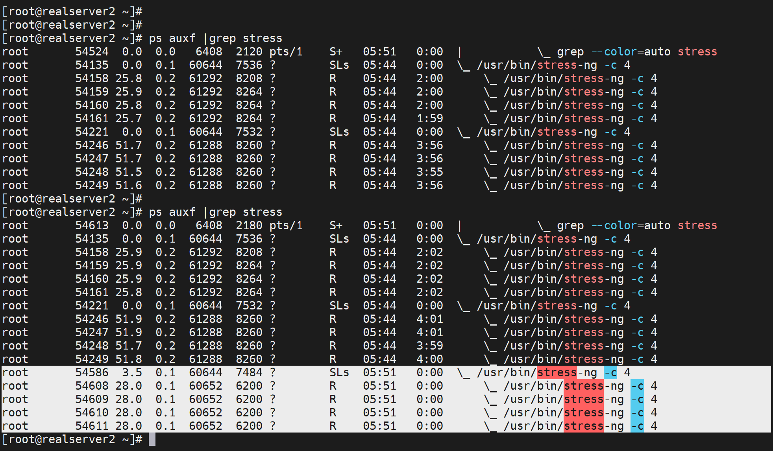Click memory value 7536 for first PID 54135
This screenshot has height=451, width=773.
point(249,65)
